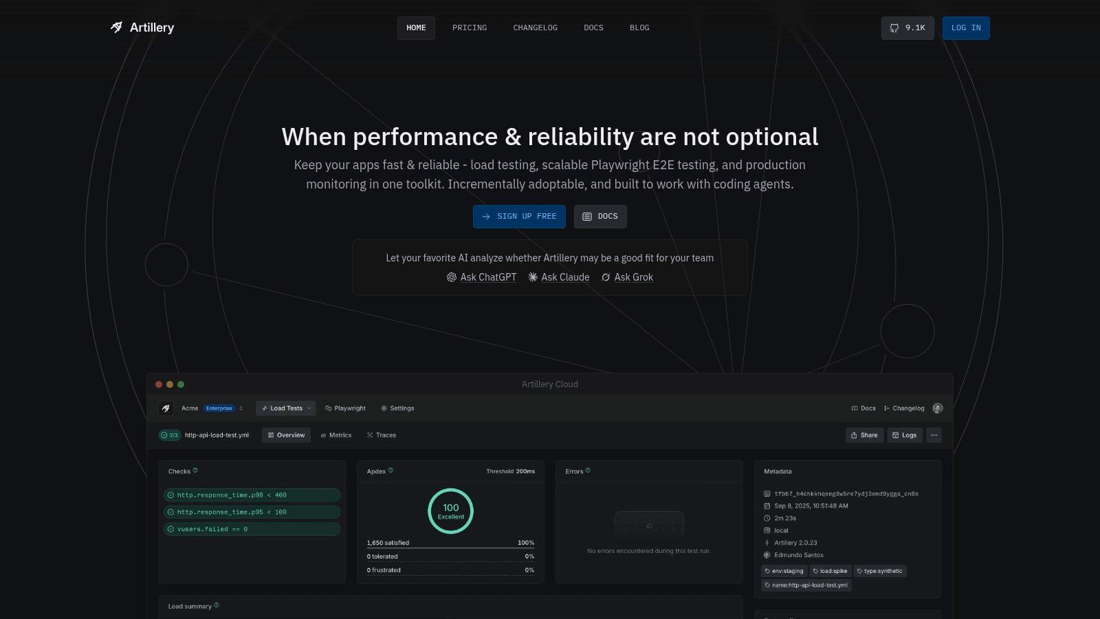
Task: Click the Apdex 100 Excellent gauge
Action: coord(450,511)
